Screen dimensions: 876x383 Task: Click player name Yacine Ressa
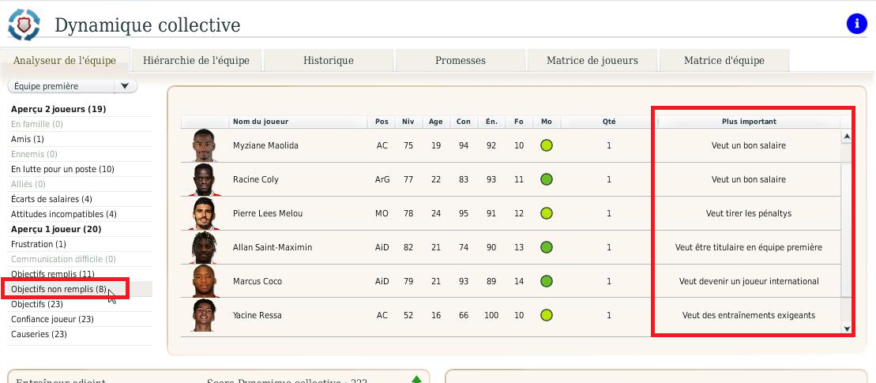pos(257,315)
